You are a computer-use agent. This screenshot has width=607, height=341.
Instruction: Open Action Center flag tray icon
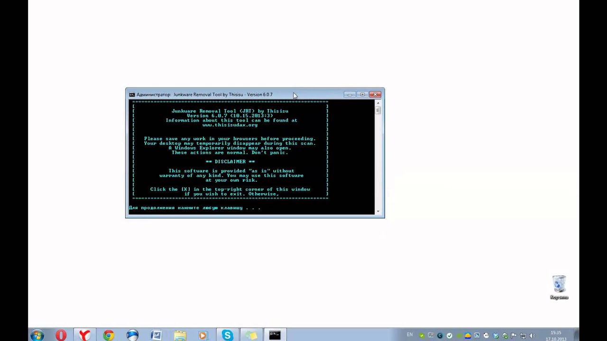tap(514, 335)
